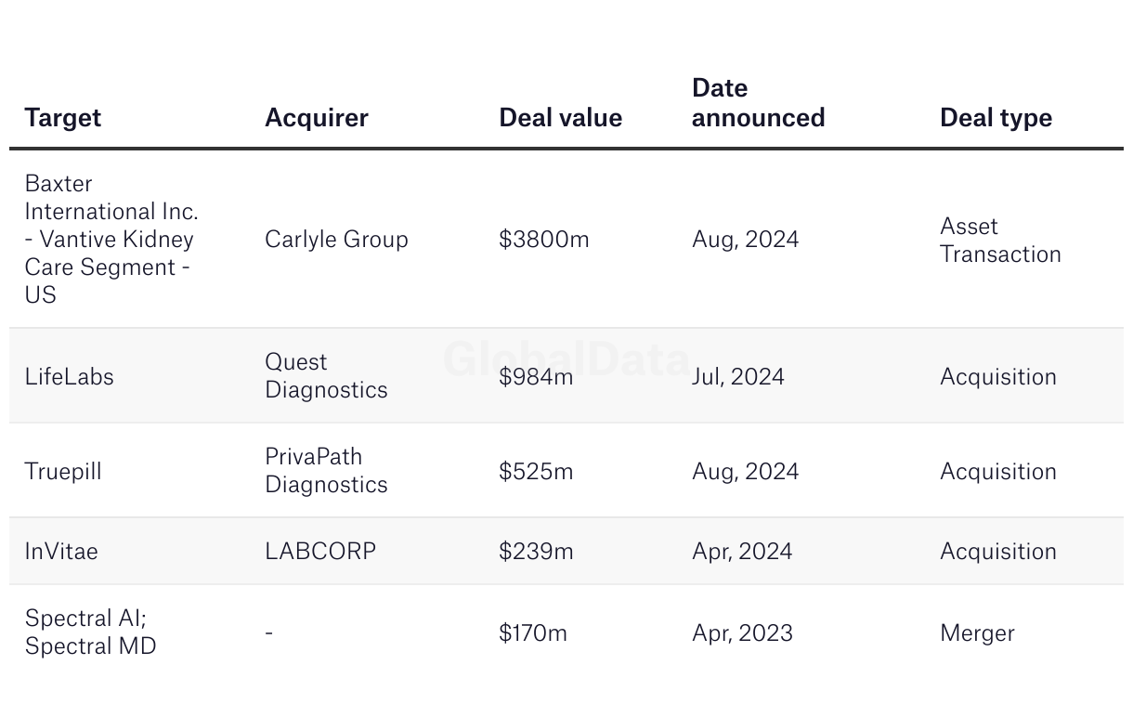
Task: Click the Target column header
Action: coord(63,118)
